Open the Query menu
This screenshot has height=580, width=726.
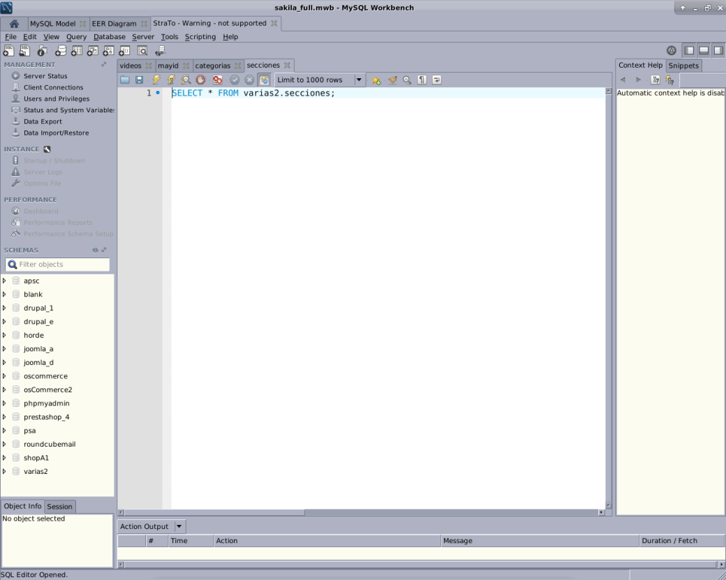pos(76,37)
